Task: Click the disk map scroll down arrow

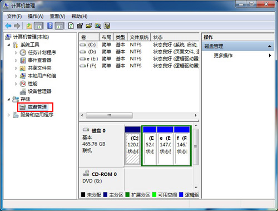Action: tap(196, 188)
